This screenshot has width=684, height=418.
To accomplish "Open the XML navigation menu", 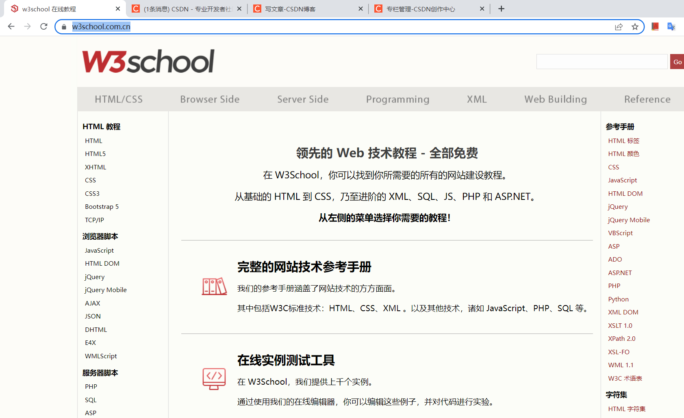I will [x=477, y=99].
